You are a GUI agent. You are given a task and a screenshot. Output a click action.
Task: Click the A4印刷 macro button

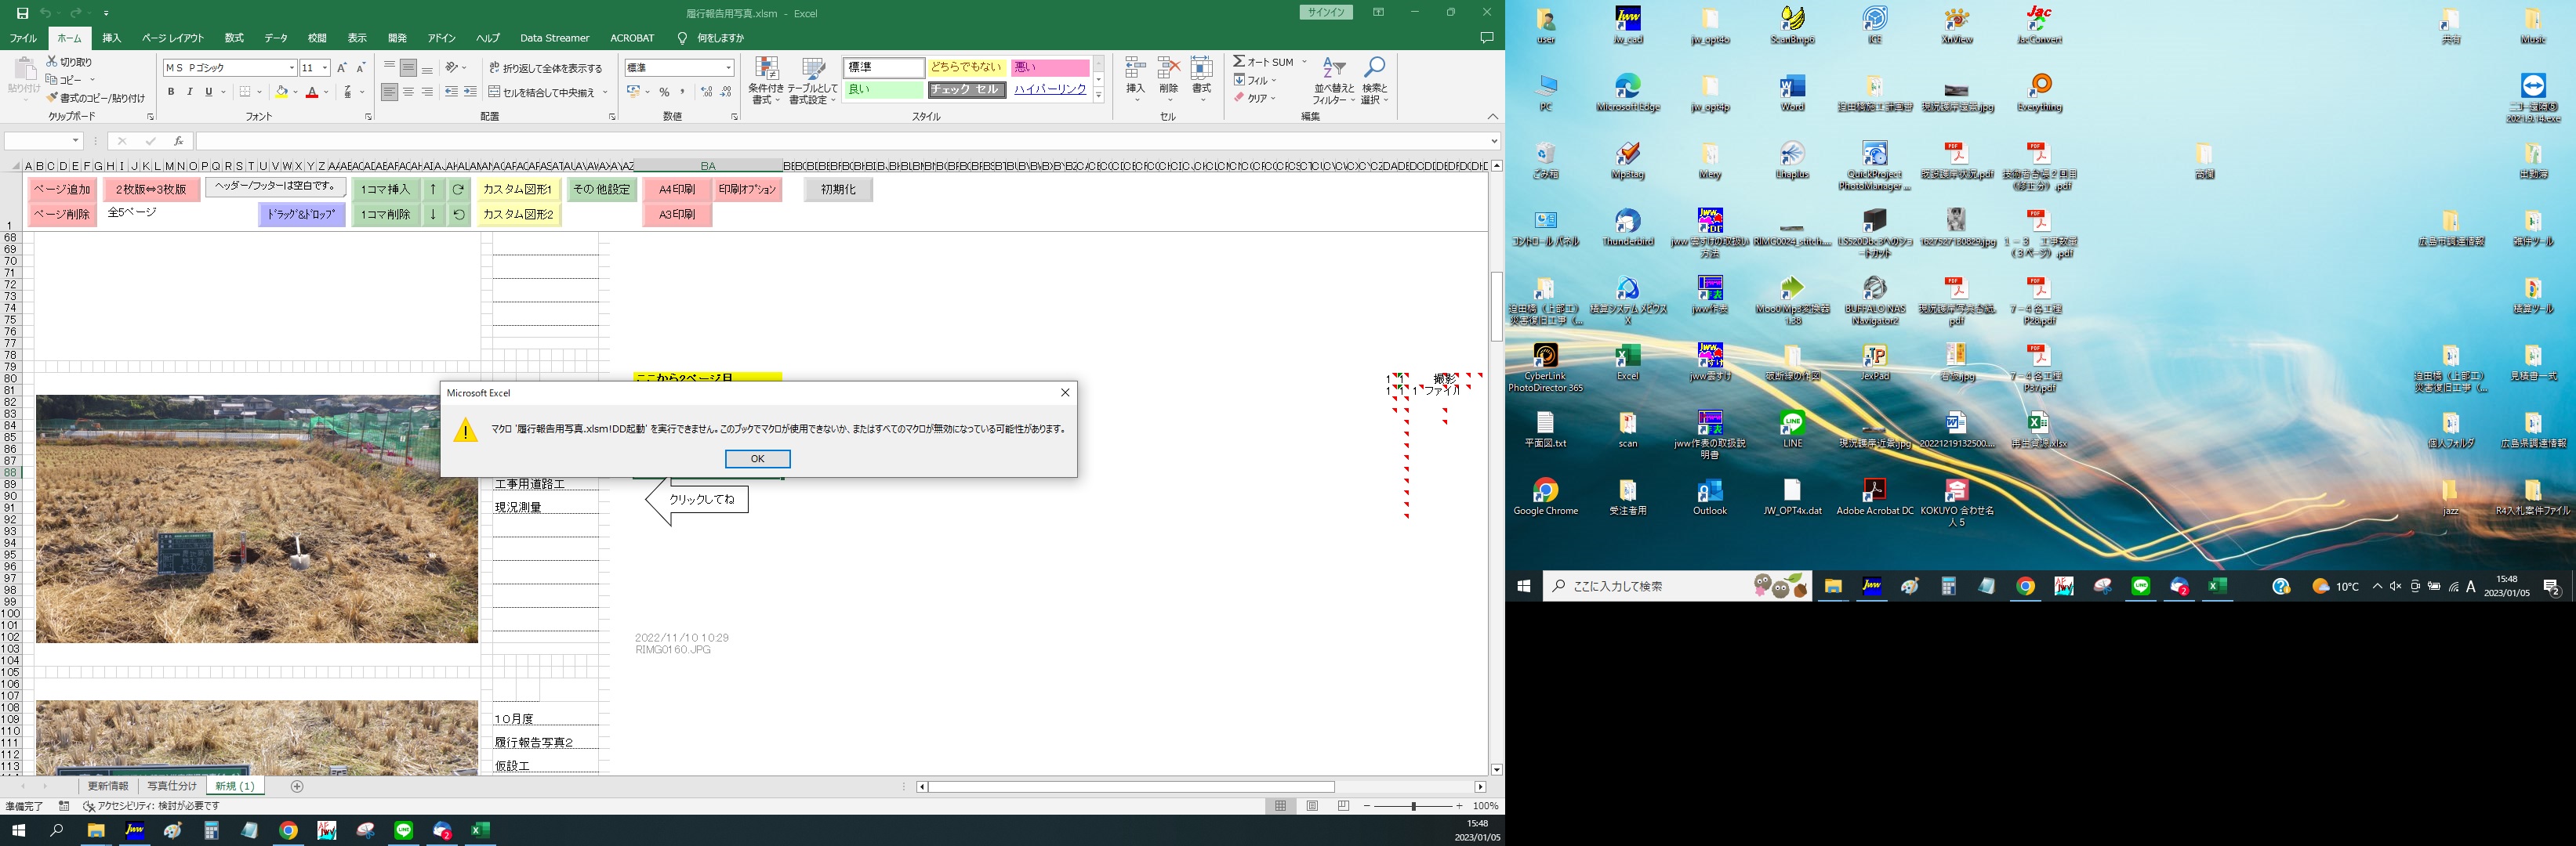click(x=677, y=189)
